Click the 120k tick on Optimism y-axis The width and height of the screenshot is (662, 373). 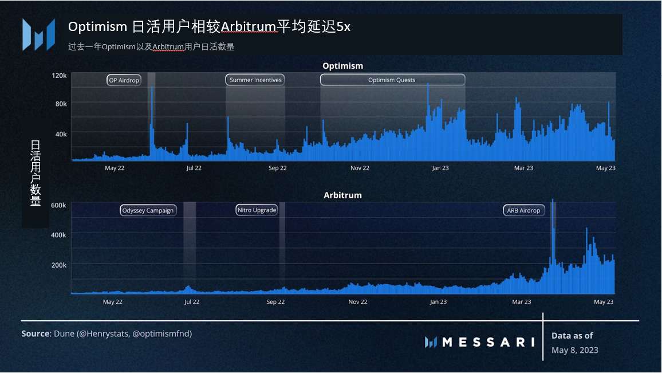pyautogui.click(x=60, y=76)
